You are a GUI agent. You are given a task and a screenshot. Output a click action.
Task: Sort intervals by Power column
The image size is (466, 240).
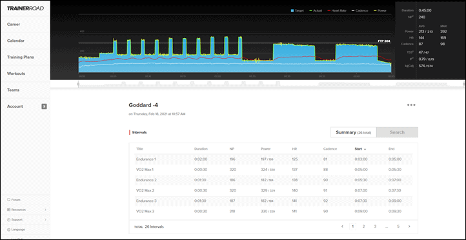tap(265, 149)
